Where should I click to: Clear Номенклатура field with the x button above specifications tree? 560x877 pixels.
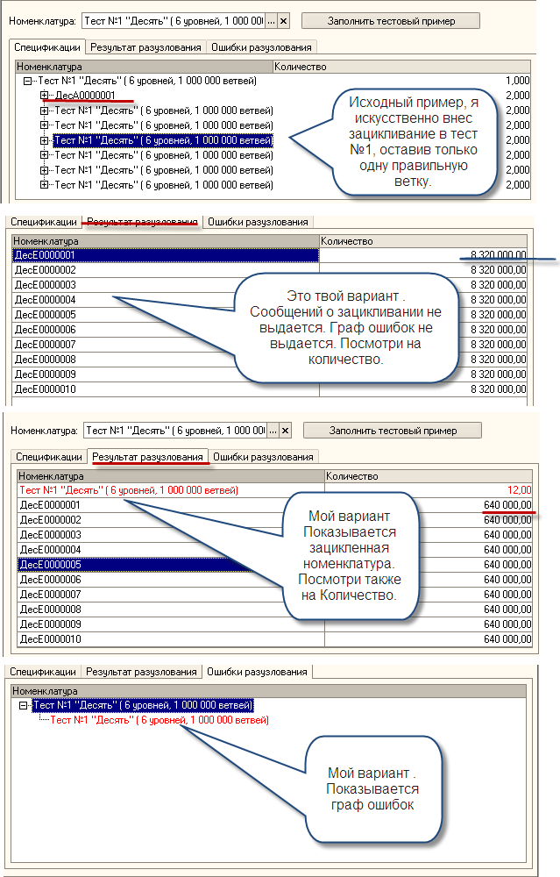tap(283, 21)
